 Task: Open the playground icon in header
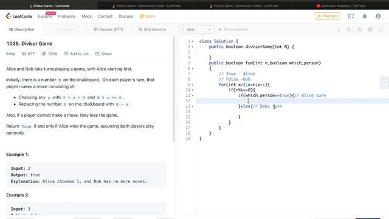point(351,16)
